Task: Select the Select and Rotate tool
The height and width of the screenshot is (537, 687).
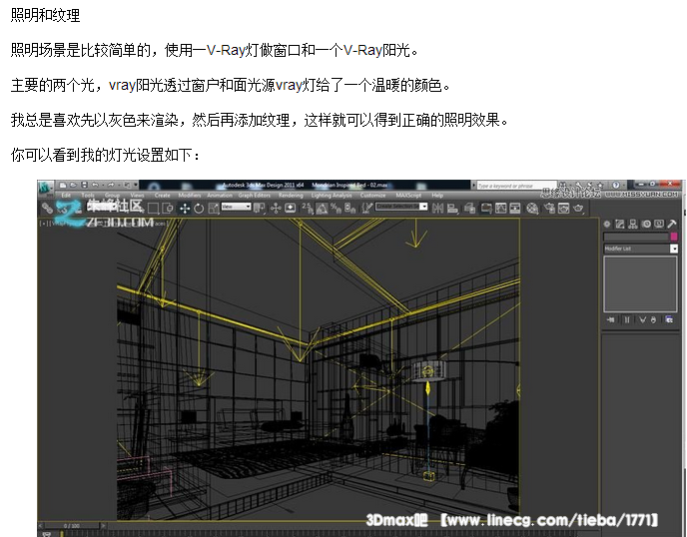Action: (199, 209)
